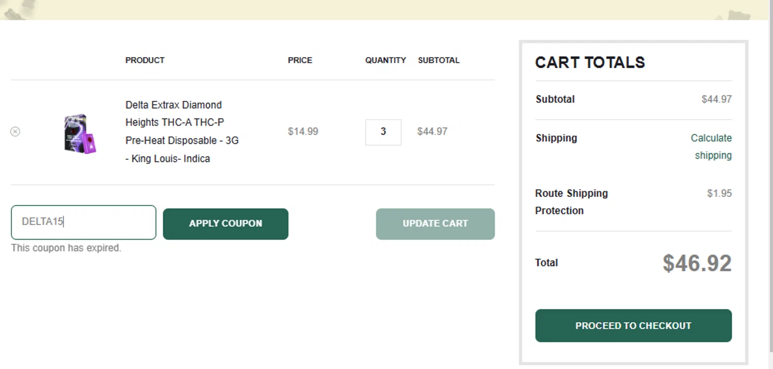This screenshot has width=773, height=369.
Task: Click the quantity field showing 3
Action: [x=383, y=132]
